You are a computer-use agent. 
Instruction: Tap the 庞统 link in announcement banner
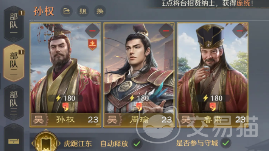[243, 3]
